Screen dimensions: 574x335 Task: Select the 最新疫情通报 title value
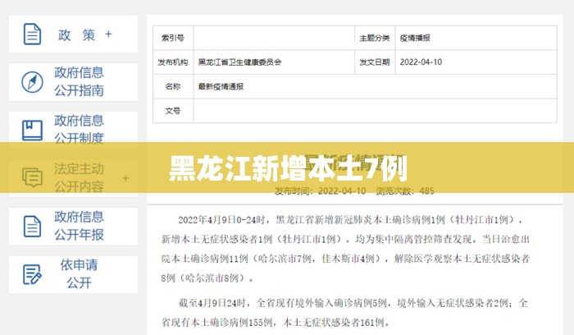point(221,86)
